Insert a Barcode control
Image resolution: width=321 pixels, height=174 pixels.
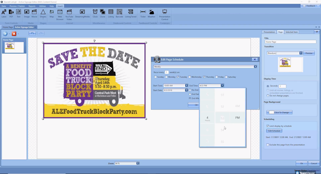pos(119,14)
